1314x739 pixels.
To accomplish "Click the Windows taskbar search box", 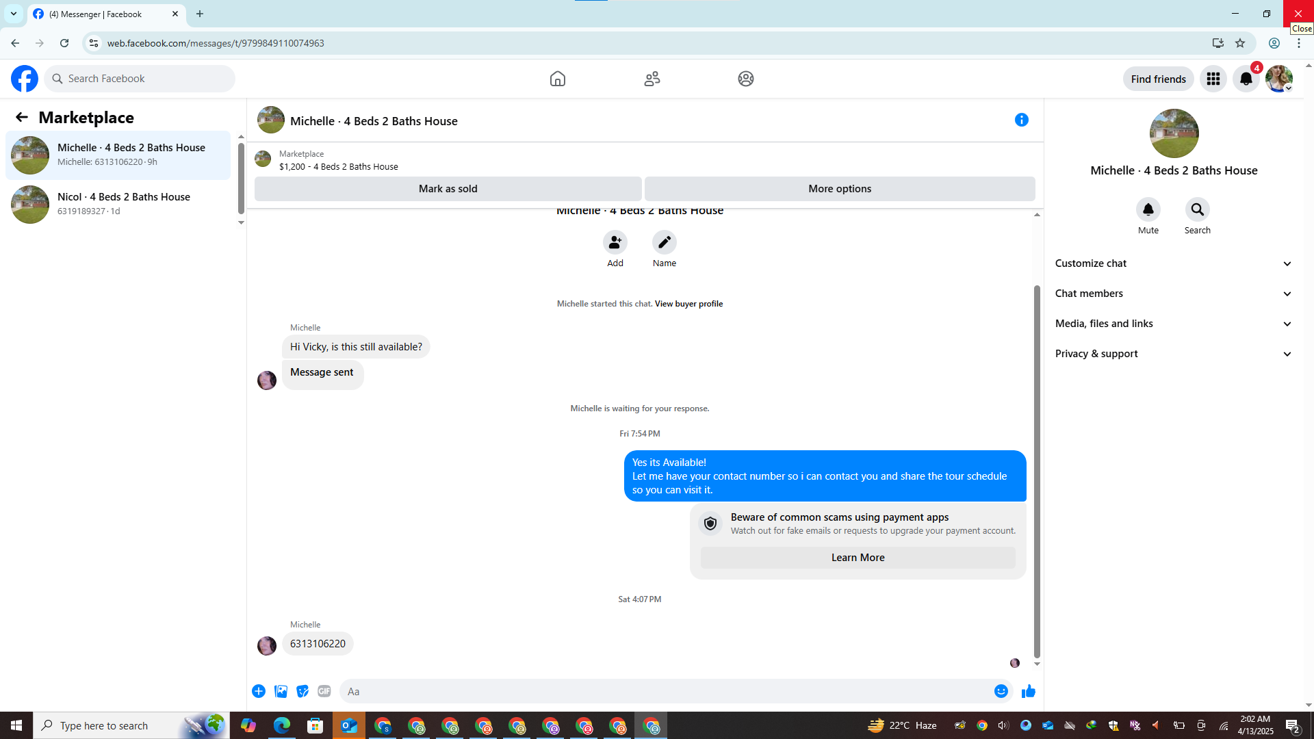I will [x=131, y=725].
